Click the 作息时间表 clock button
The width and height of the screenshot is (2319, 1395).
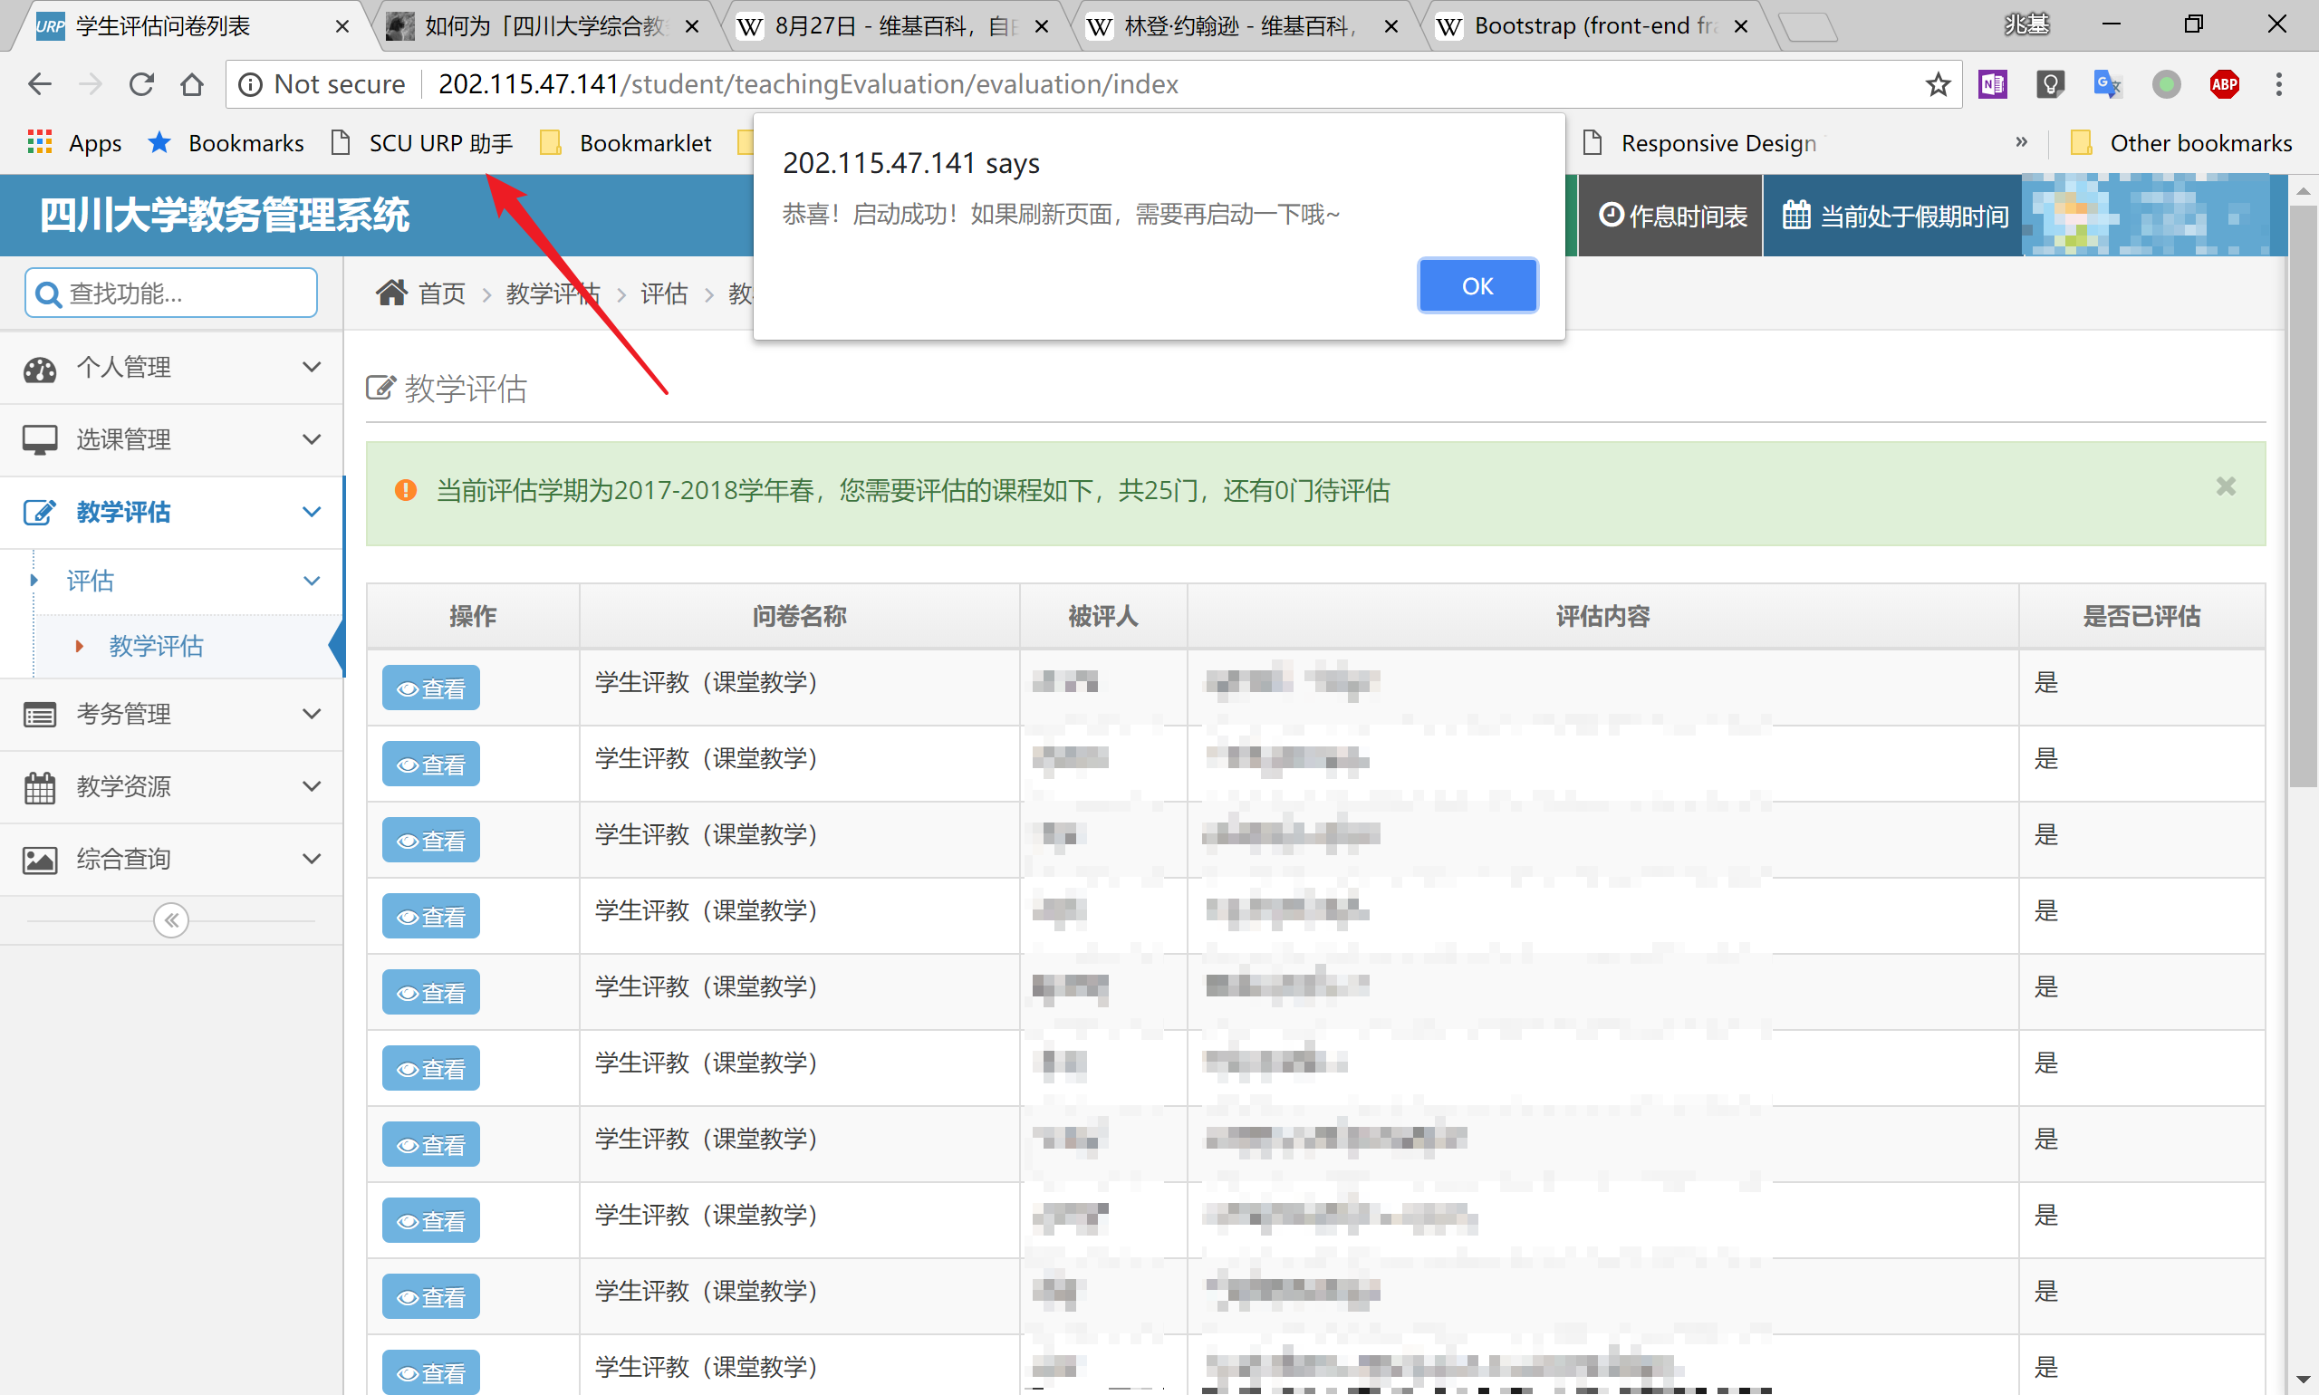1669,216
